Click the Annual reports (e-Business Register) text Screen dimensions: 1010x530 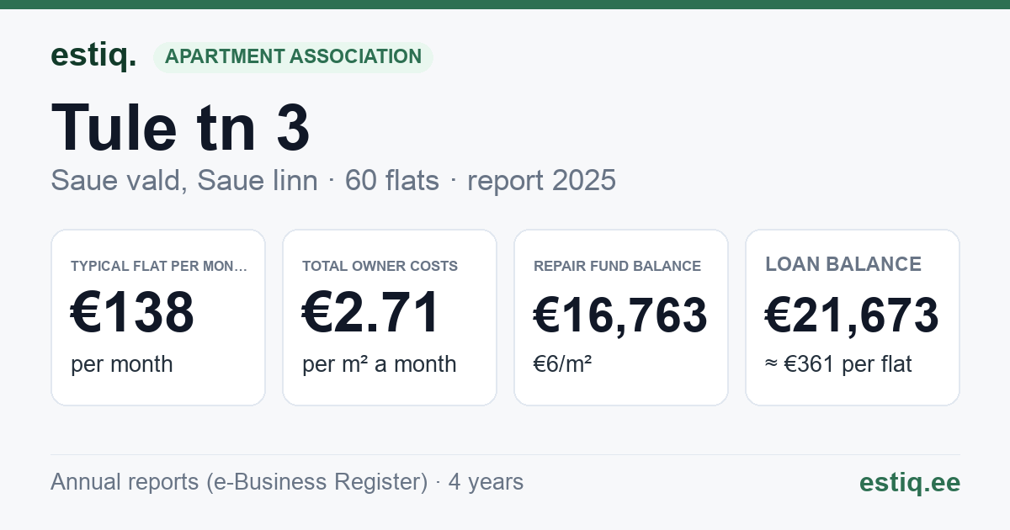point(239,482)
